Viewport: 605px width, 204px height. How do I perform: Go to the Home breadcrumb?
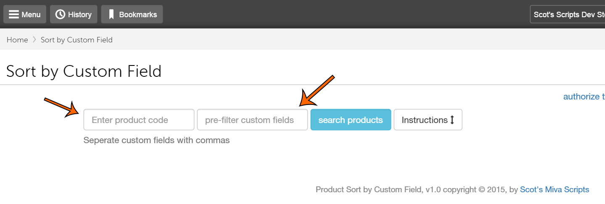click(x=17, y=40)
